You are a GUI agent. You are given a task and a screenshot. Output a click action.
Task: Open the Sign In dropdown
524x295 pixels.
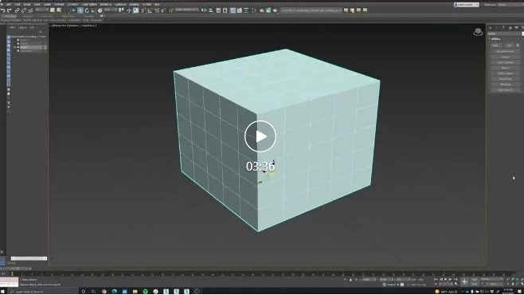click(x=467, y=5)
